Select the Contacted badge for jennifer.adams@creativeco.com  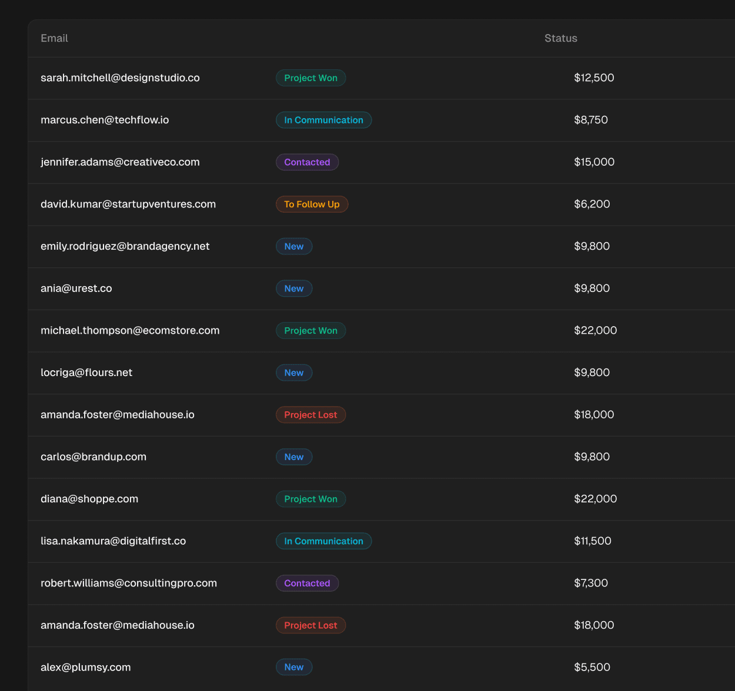click(307, 162)
